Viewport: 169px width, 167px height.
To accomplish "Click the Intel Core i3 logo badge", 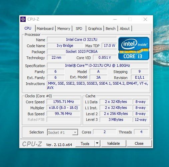I will pyautogui.click(x=134, y=48).
